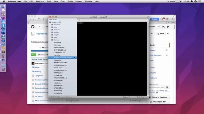Open authorize.php in the sidebar
Screen dimensions: 204x114
point(59,47)
